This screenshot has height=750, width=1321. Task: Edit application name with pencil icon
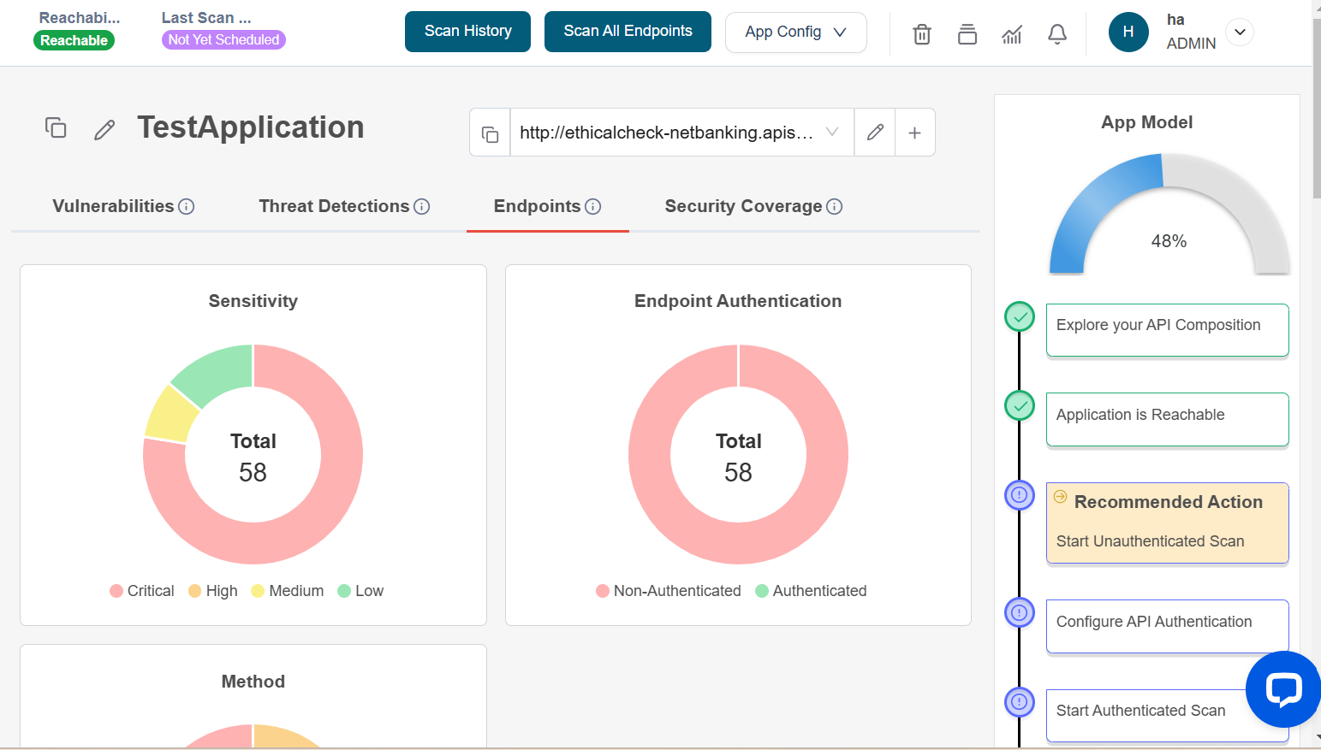coord(104,130)
